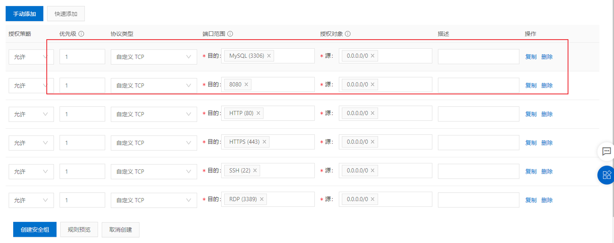This screenshot has height=243, width=614.
Task: Open 允许 policy dropdown in HTTPS (443) row
Action: point(31,143)
